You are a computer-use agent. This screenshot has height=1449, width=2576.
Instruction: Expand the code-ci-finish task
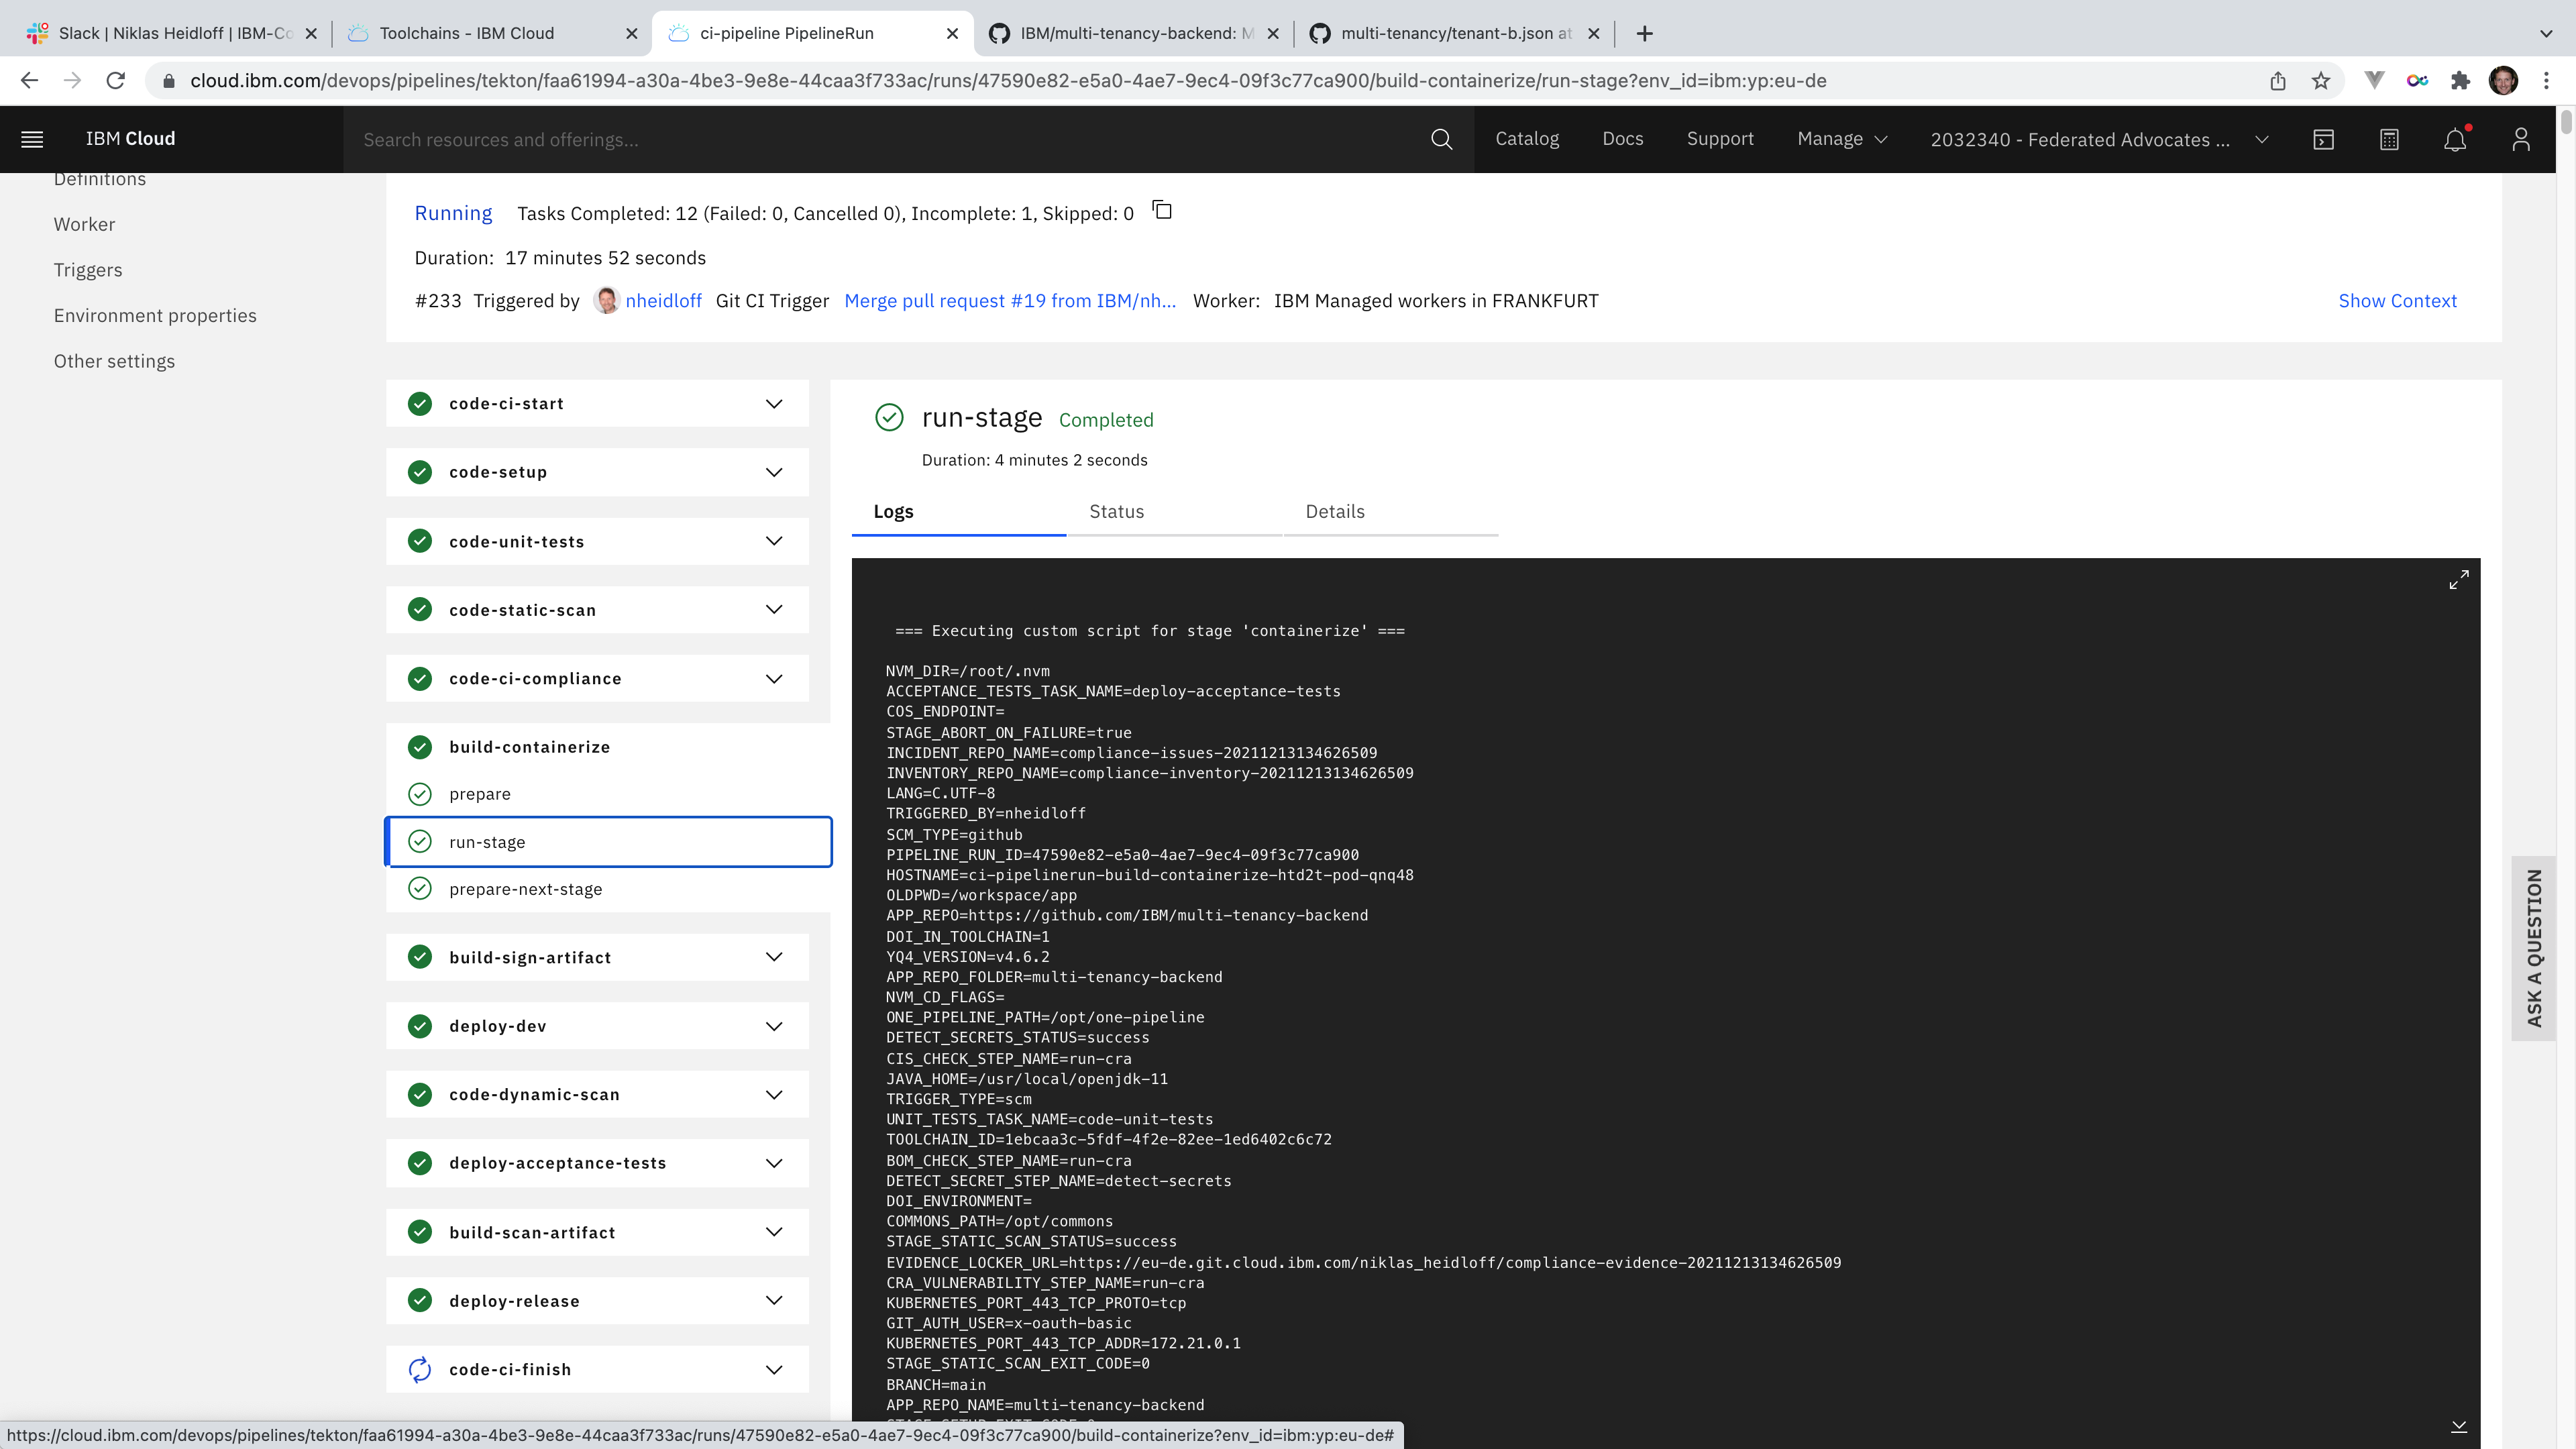pos(774,1370)
